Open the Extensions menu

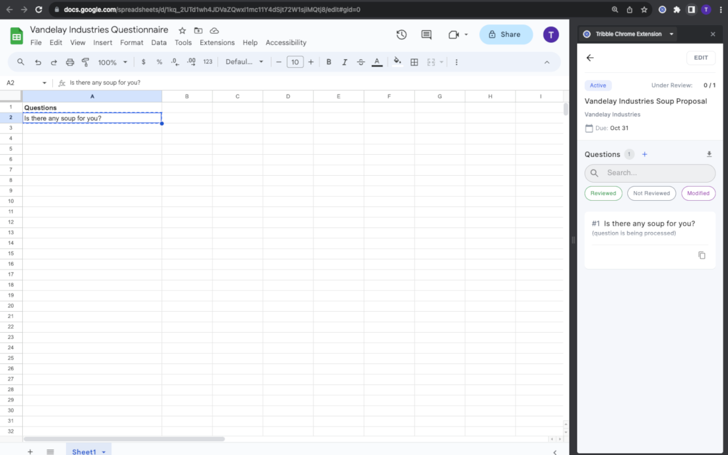[x=217, y=43]
